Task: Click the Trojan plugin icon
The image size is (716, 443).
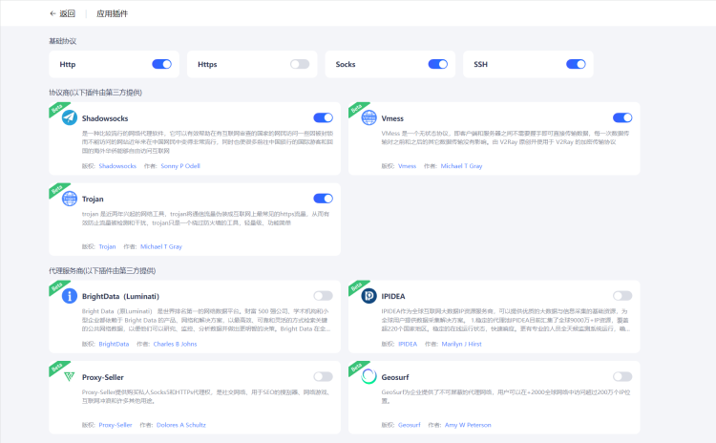Action: click(69, 200)
